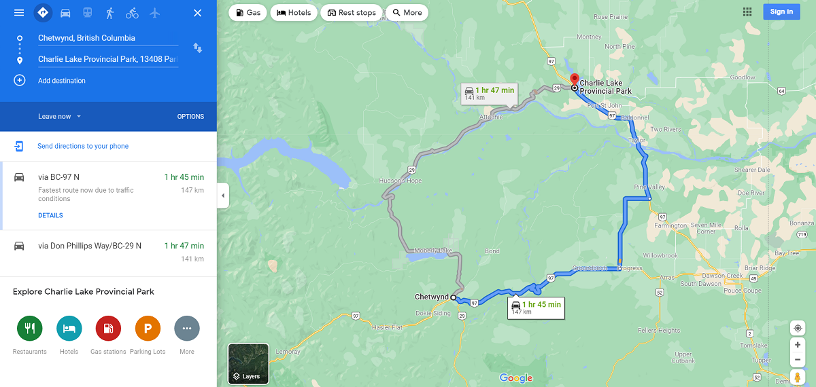Open Street View pegman
This screenshot has width=816, height=387.
[798, 377]
